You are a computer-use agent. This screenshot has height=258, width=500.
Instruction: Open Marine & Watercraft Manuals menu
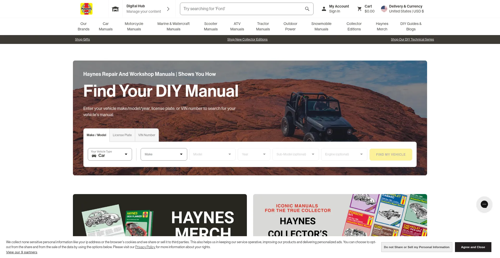pos(173,27)
